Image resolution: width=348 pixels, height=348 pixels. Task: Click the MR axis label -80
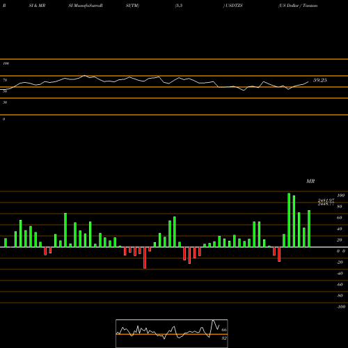(340, 296)
